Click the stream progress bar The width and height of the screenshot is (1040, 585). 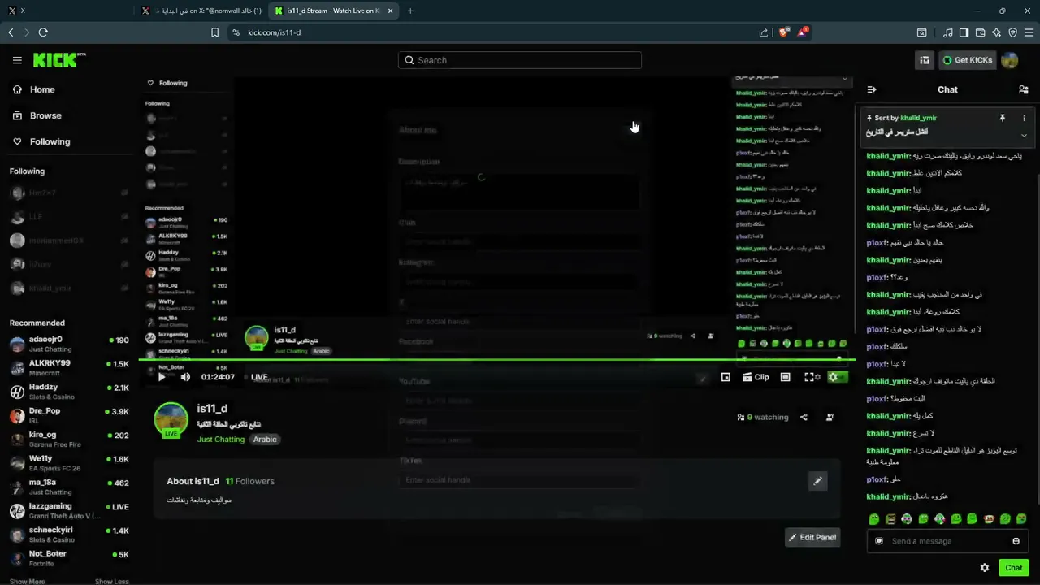pos(497,359)
